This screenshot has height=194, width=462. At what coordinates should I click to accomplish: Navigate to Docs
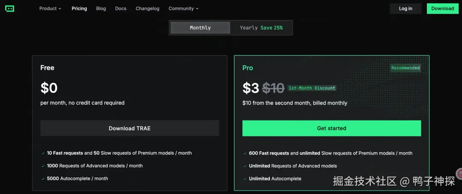coord(121,9)
